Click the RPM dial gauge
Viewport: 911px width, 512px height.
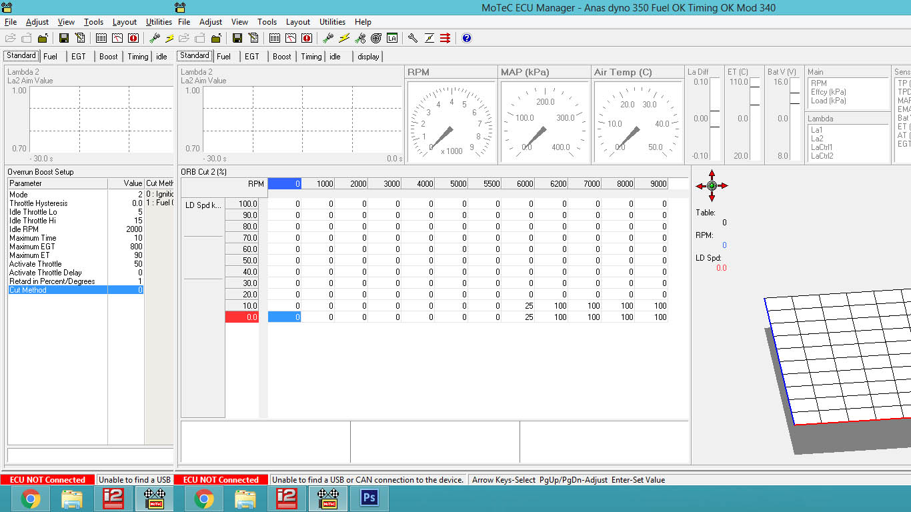tap(451, 122)
